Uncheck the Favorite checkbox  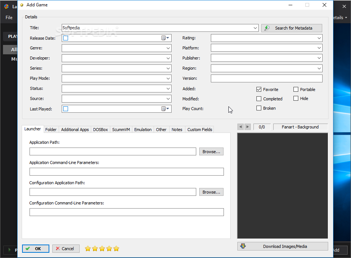(x=259, y=89)
